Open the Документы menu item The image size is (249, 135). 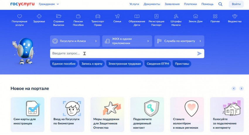(x=152, y=4)
